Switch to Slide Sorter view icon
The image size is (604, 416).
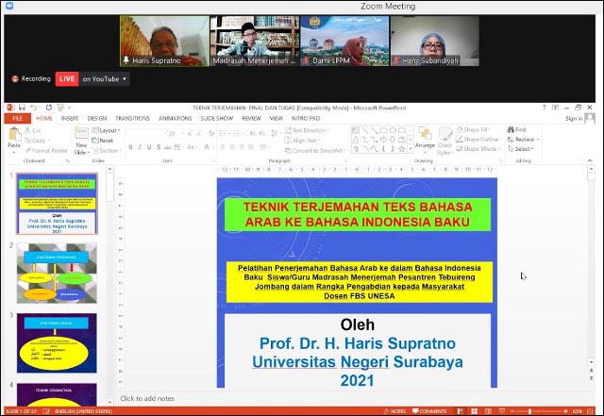pos(474,411)
